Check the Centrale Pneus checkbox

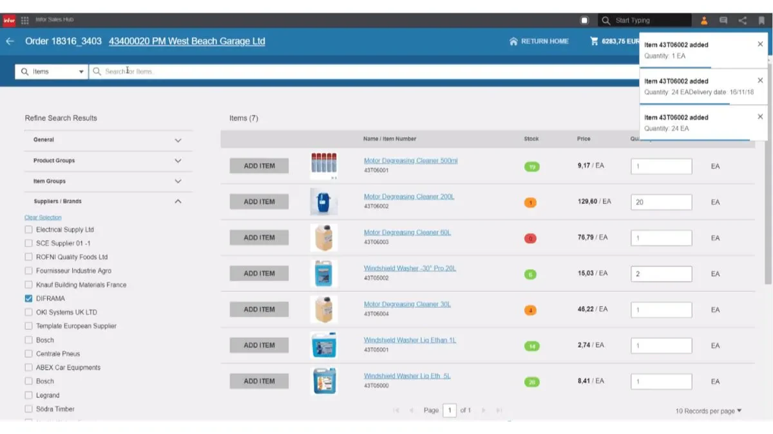pos(28,354)
